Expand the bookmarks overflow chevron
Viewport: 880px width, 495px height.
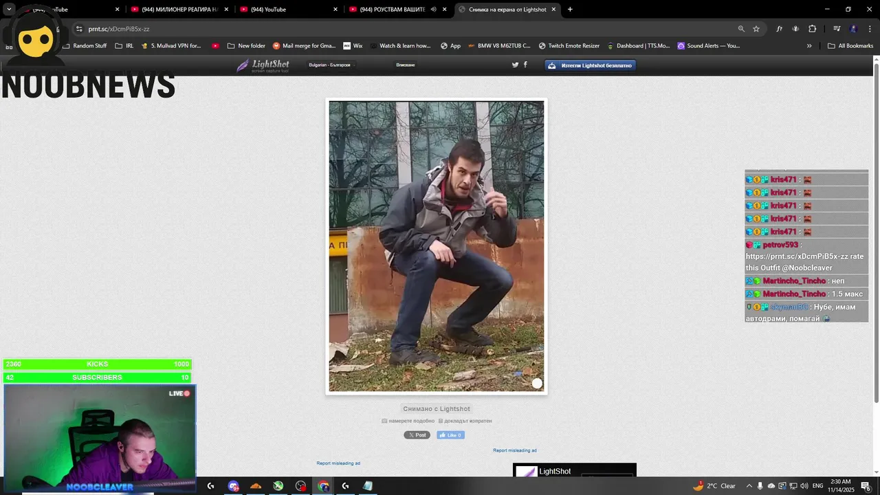(809, 46)
